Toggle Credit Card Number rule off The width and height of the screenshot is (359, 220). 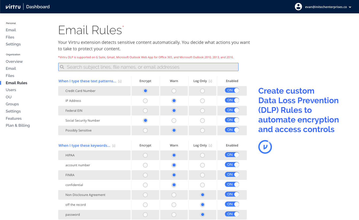232,90
